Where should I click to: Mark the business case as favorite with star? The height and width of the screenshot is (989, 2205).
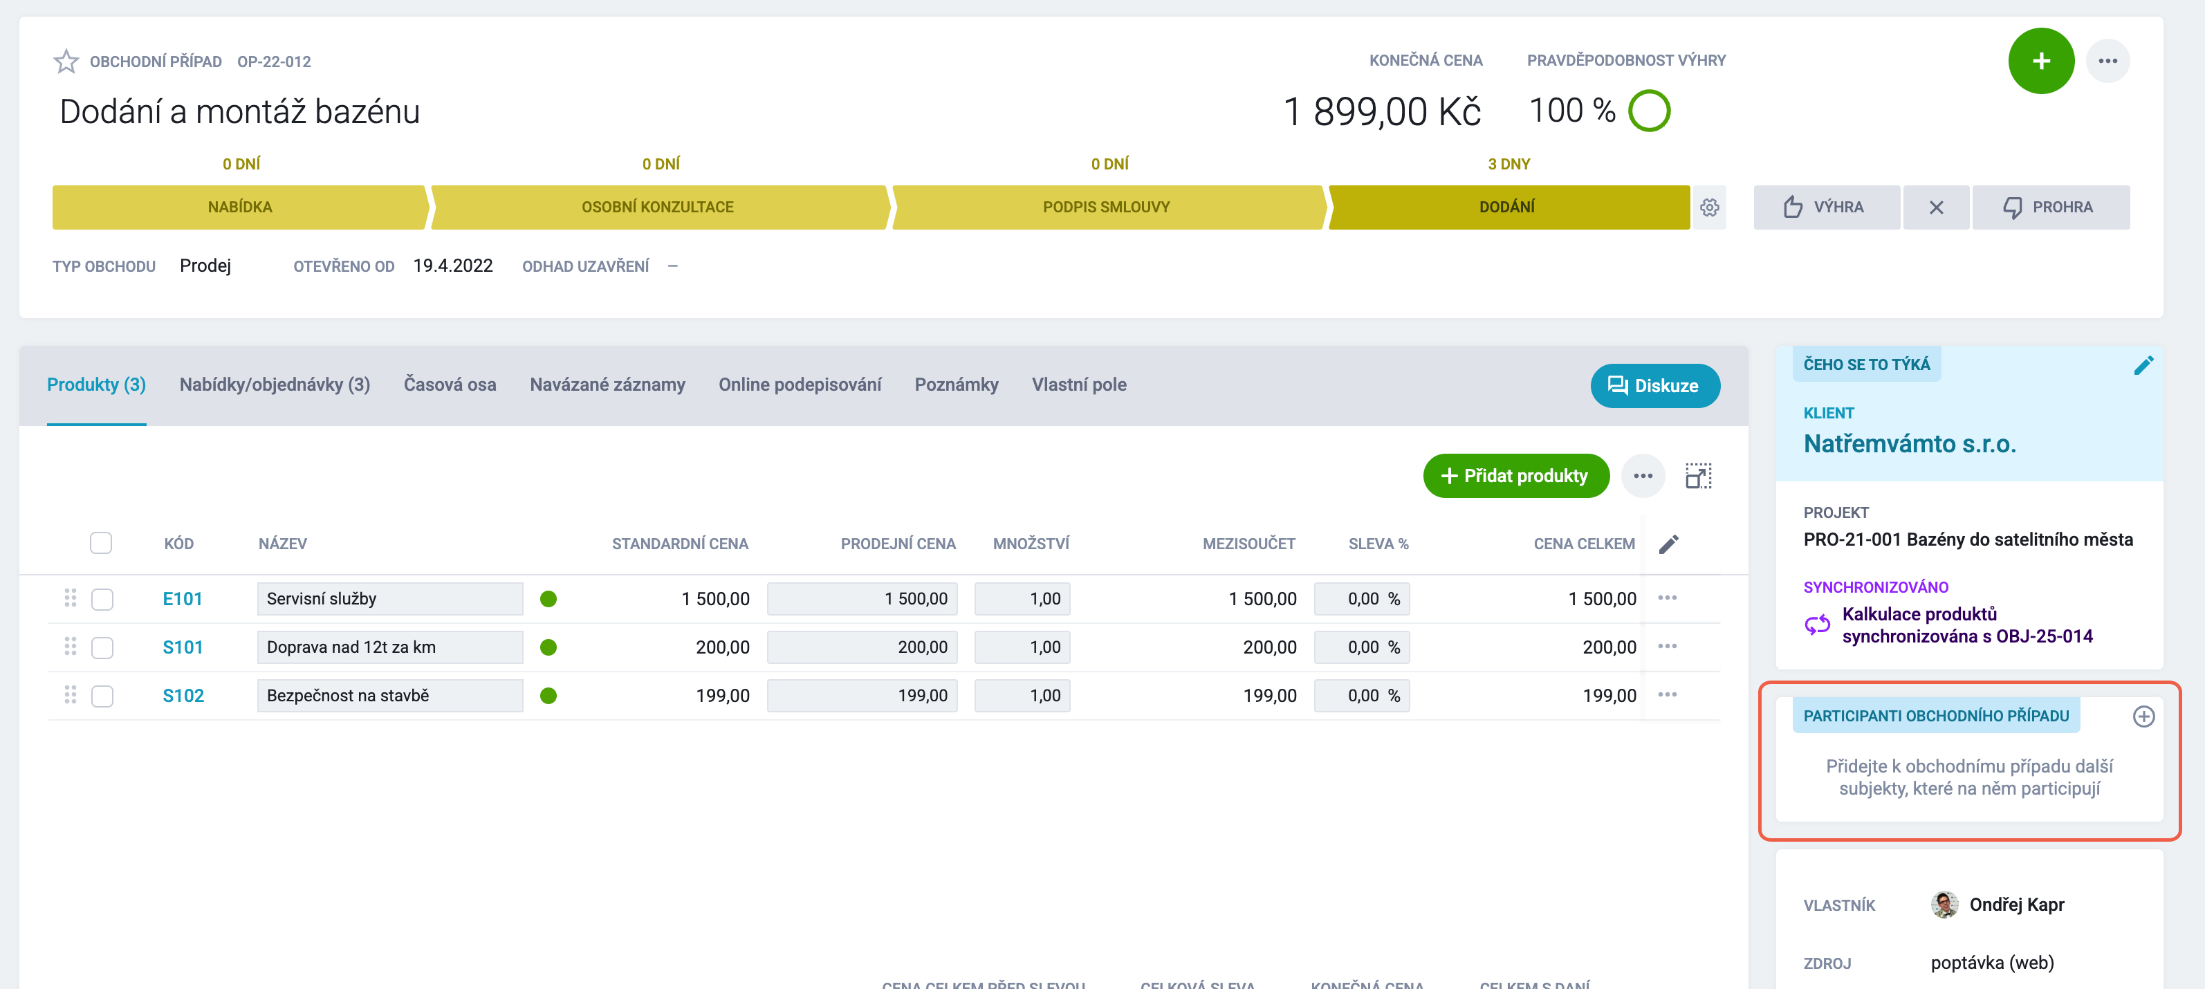(66, 62)
